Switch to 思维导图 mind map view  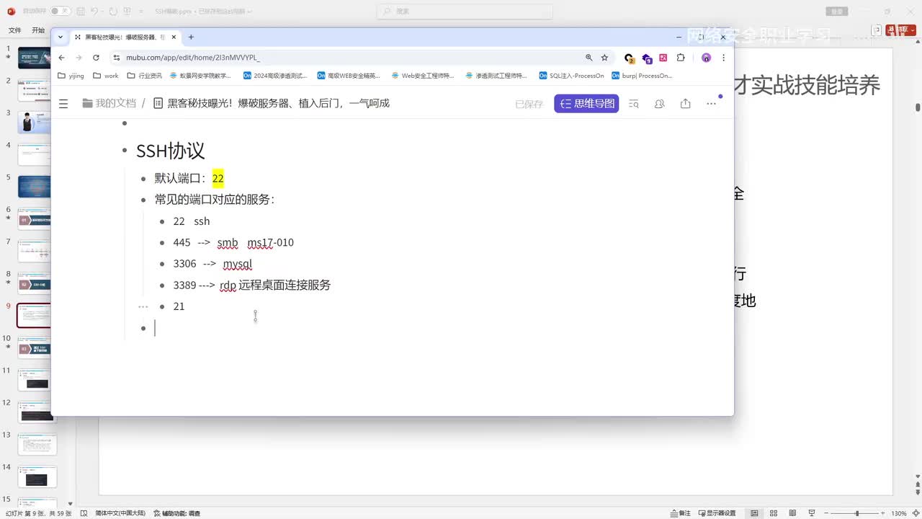(x=586, y=104)
